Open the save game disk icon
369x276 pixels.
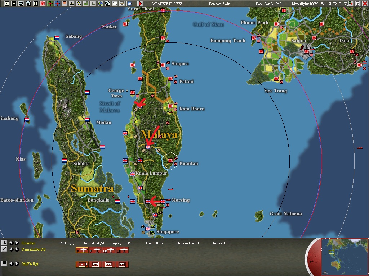pos(6,3)
